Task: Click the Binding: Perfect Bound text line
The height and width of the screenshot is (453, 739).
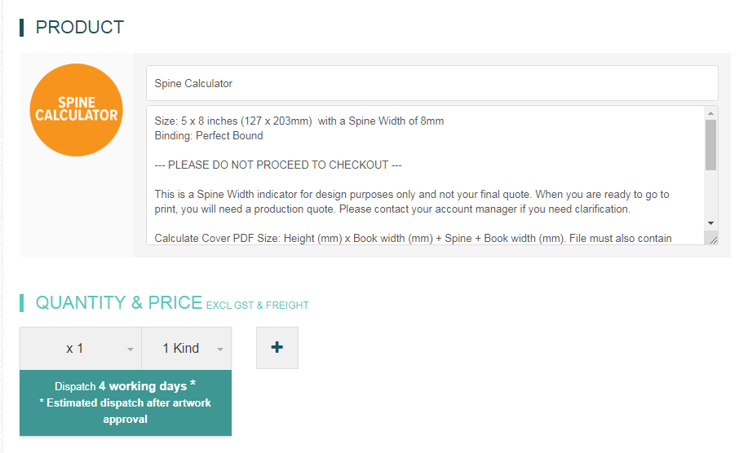Action: pyautogui.click(x=209, y=135)
